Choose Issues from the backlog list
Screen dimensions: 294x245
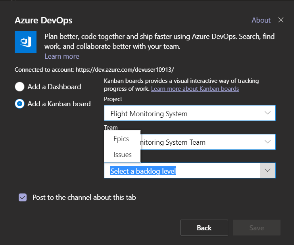pos(122,155)
